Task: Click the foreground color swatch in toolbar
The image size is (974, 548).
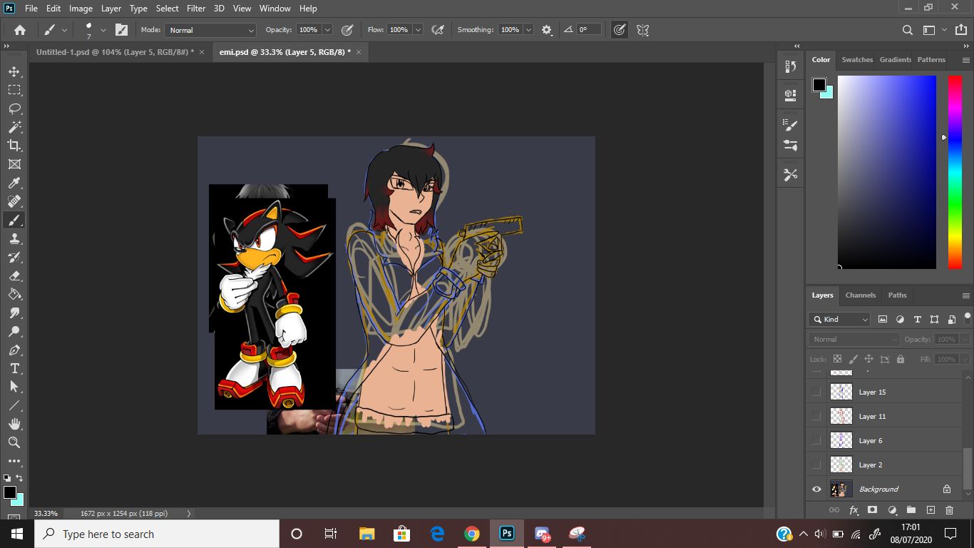Action: coord(9,492)
